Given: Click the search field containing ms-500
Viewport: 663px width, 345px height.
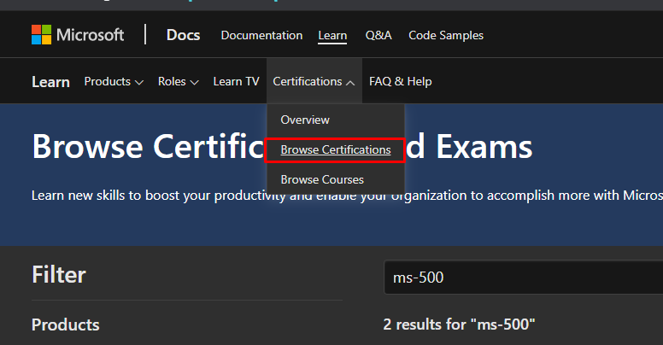Looking at the screenshot, I should click(521, 278).
